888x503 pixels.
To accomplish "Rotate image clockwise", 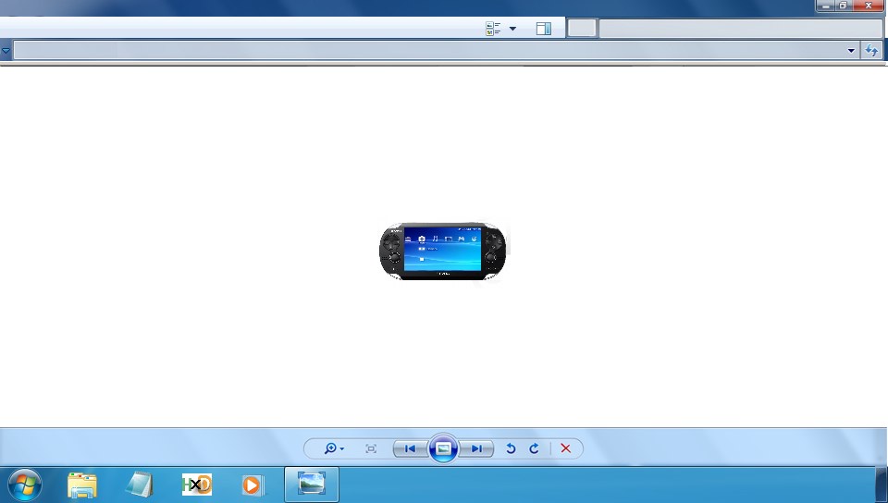I will [x=534, y=448].
